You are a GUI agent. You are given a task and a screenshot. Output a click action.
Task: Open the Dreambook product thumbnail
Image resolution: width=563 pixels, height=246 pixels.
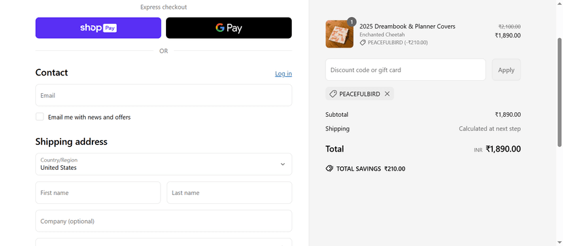click(x=339, y=34)
